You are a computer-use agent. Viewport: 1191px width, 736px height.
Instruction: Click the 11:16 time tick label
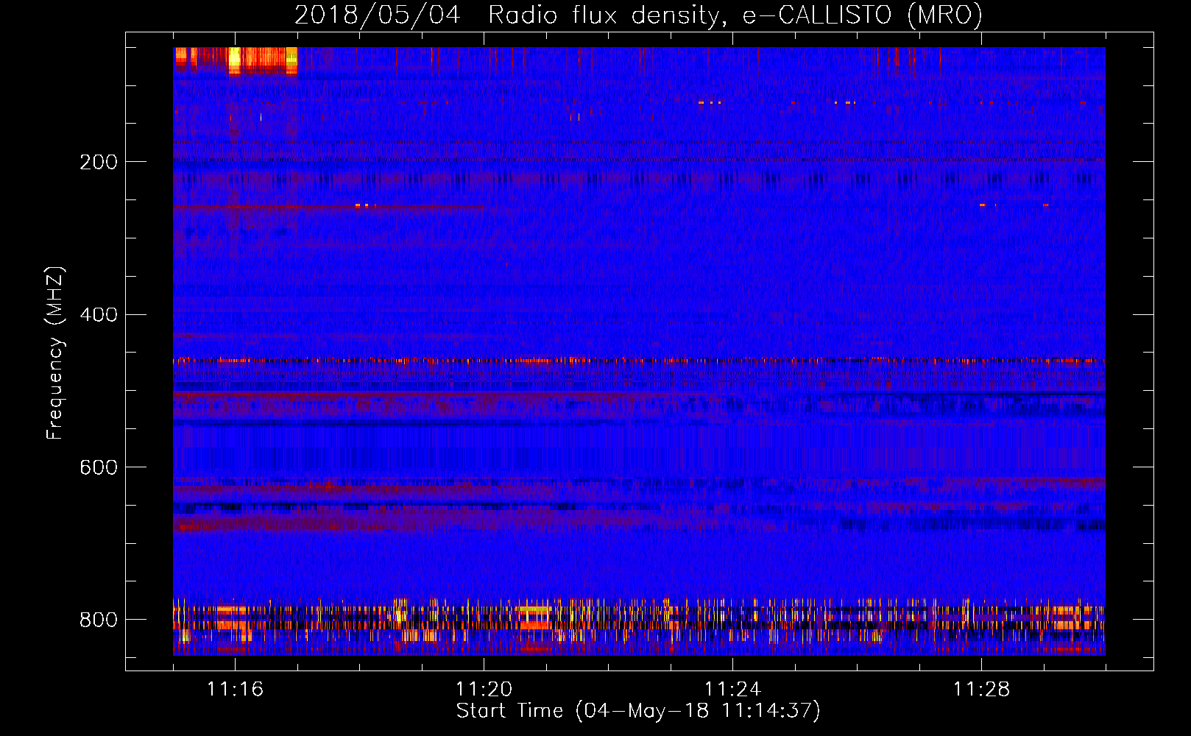235,689
